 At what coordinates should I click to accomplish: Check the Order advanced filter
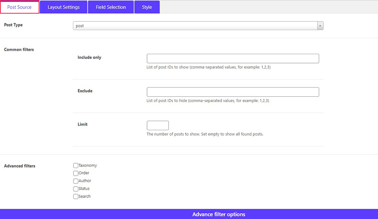click(x=76, y=173)
